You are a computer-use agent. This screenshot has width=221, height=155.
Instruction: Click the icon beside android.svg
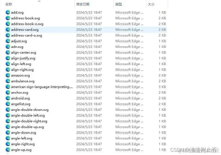(8, 98)
